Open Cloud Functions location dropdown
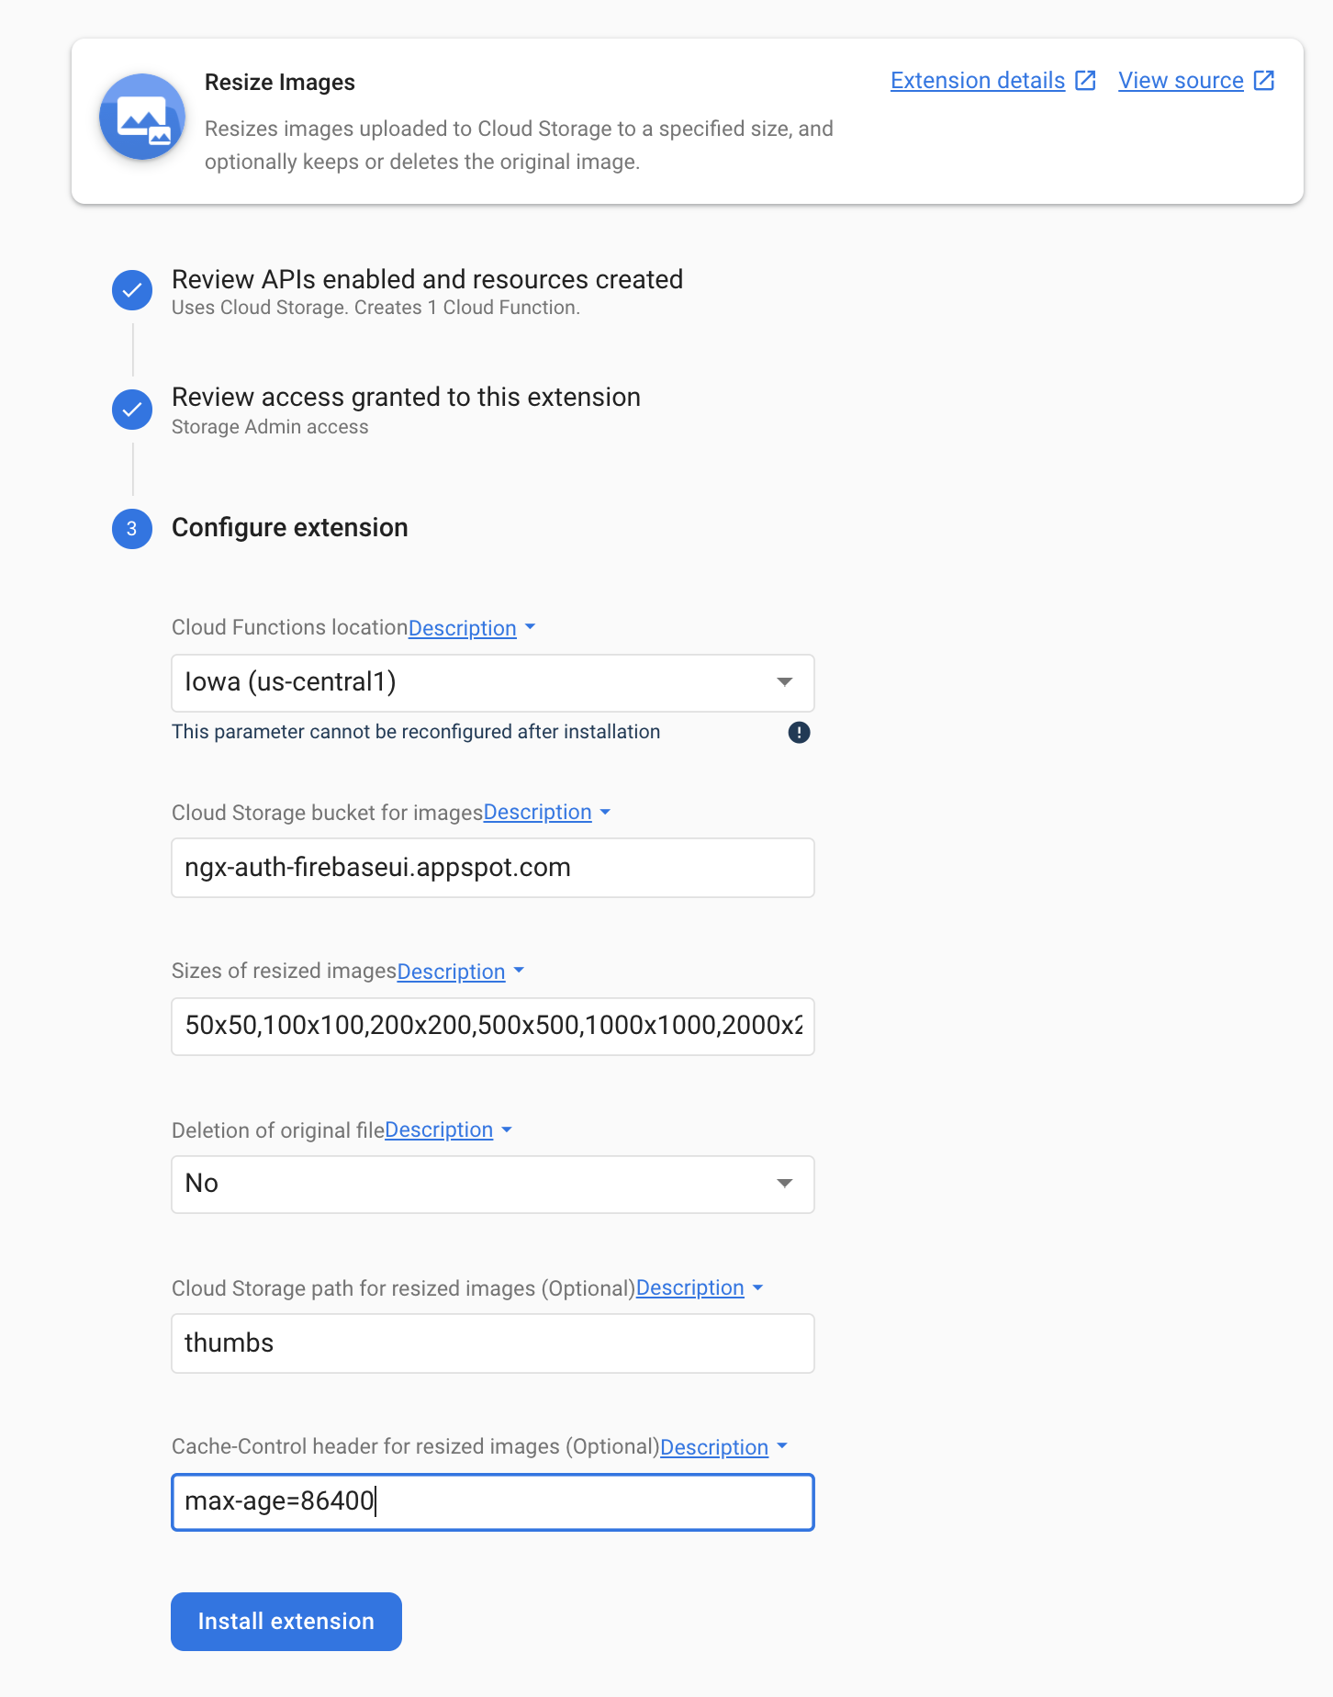The height and width of the screenshot is (1697, 1333). pos(493,682)
